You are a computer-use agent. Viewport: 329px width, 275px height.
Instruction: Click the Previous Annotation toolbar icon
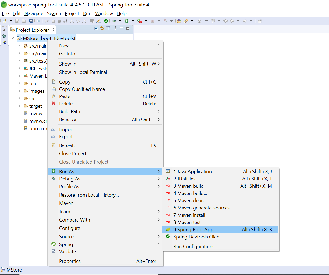click(213, 21)
